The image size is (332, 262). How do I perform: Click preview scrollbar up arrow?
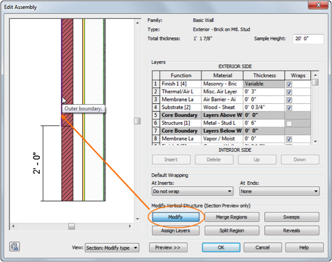137,23
